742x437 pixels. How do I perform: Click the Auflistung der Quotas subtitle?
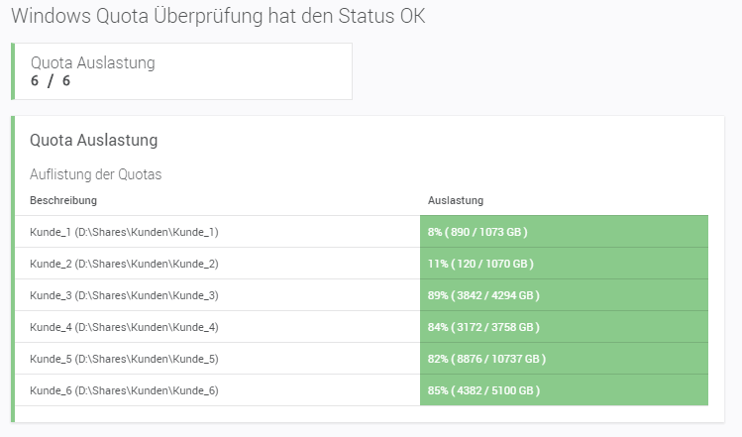click(96, 174)
